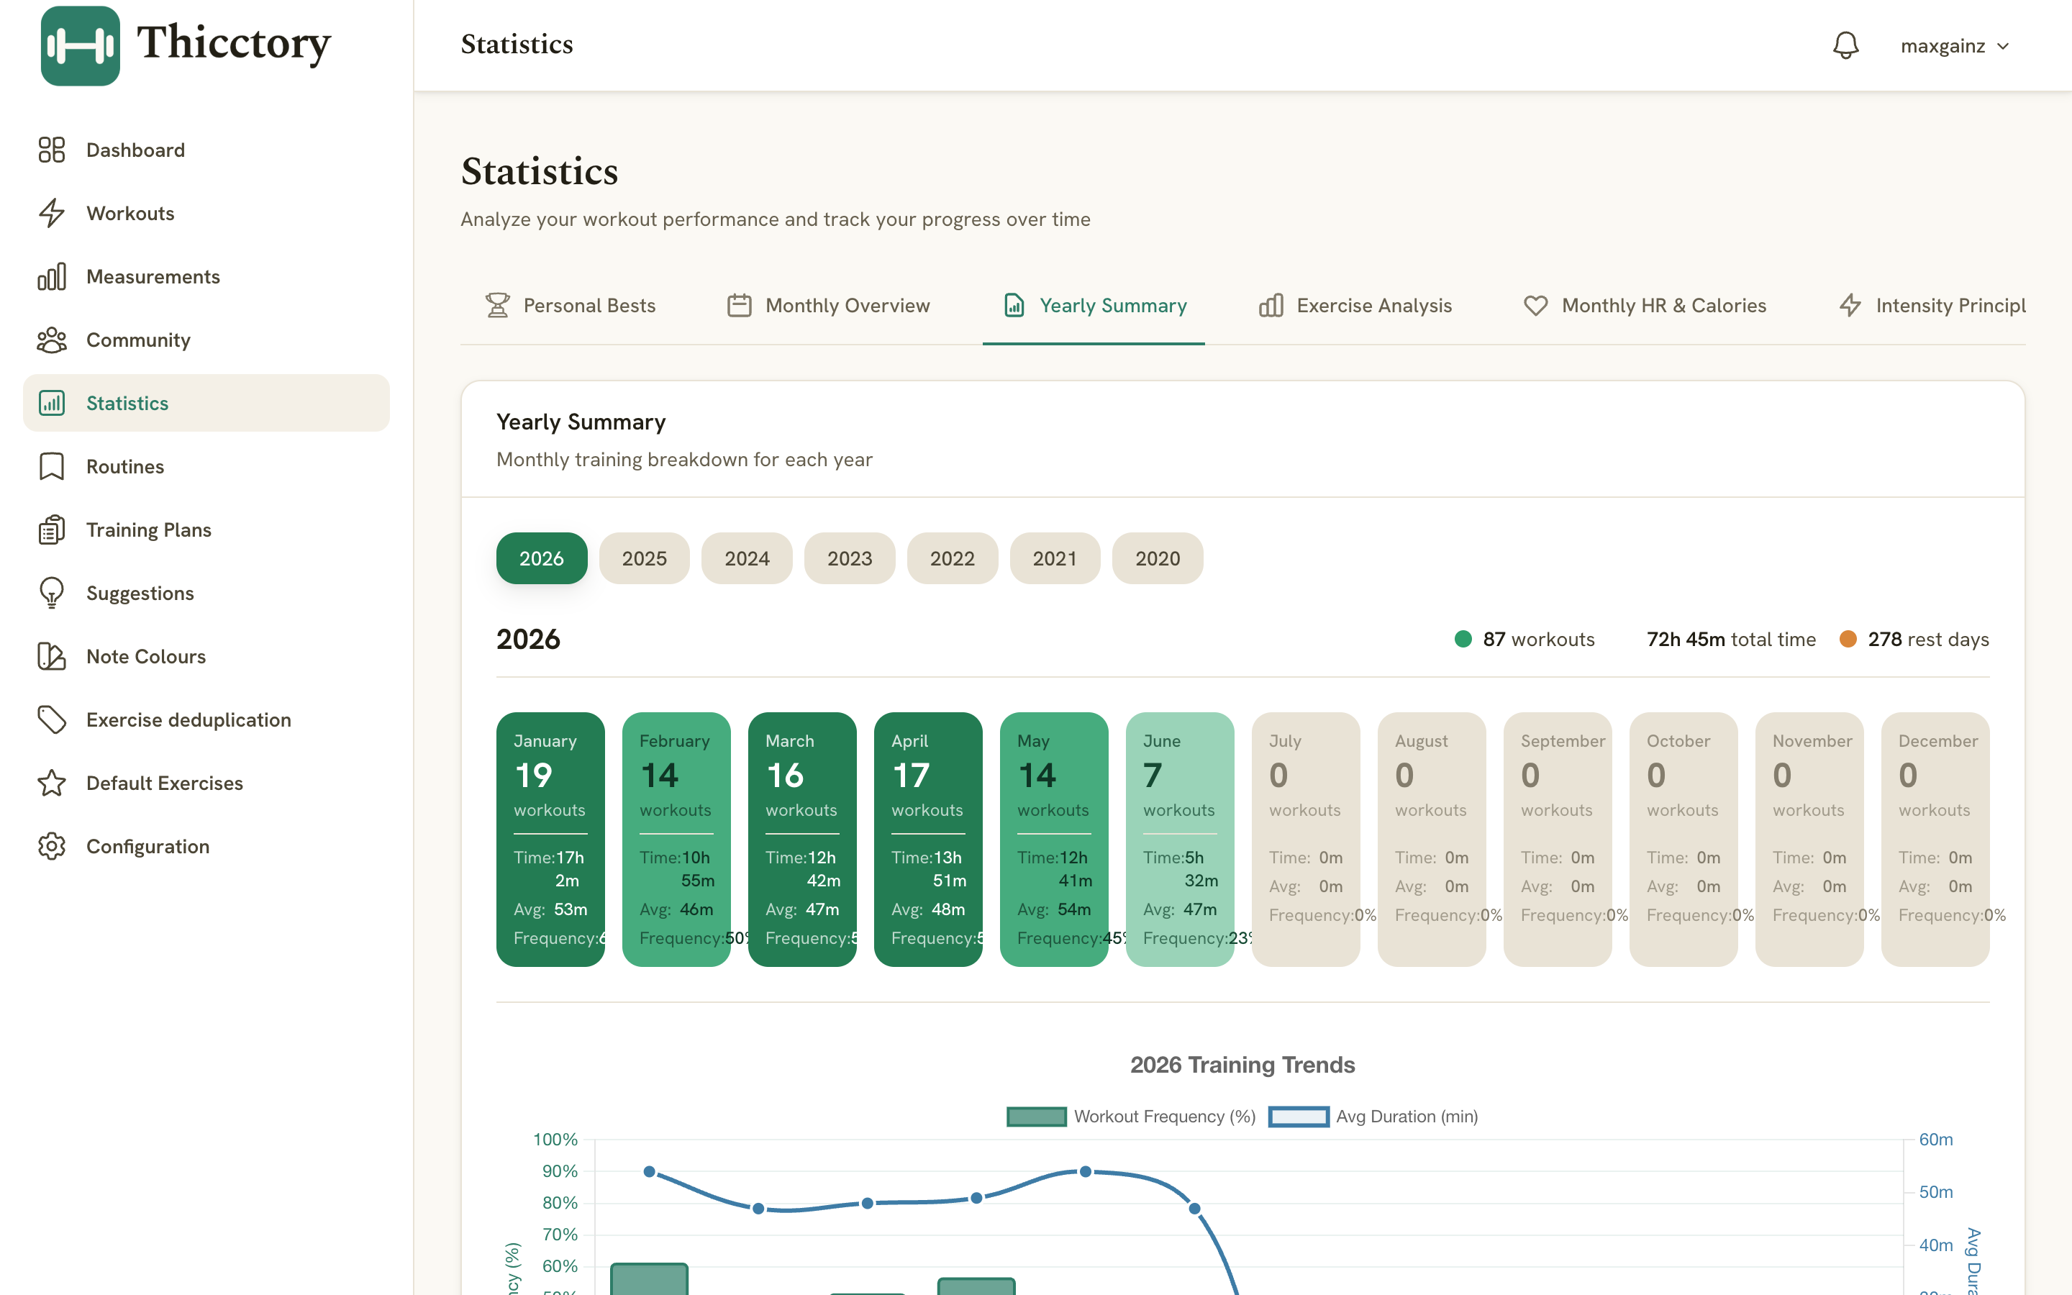The width and height of the screenshot is (2072, 1295).
Task: Click the Personal Bests trophy icon
Action: click(x=497, y=306)
